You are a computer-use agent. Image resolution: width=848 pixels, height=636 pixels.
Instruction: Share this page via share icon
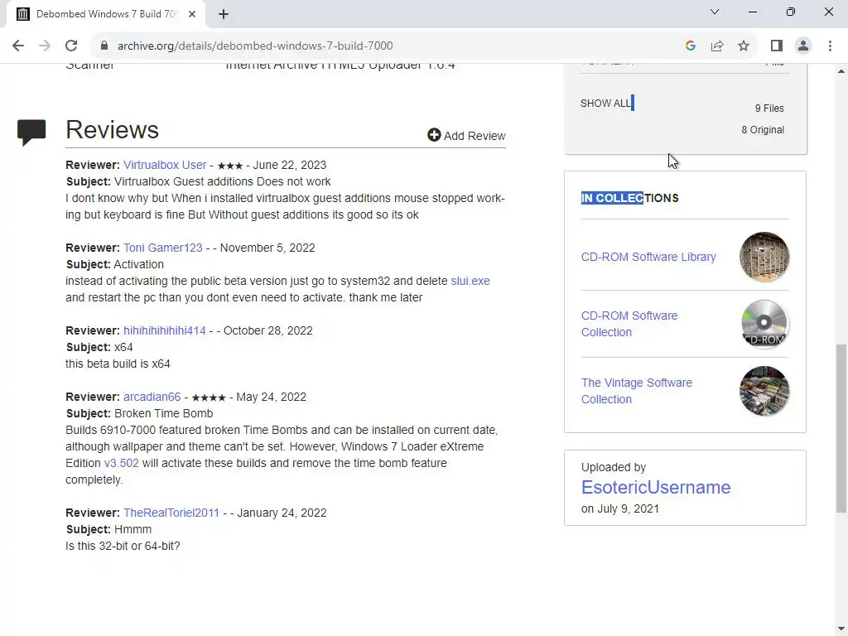tap(717, 46)
